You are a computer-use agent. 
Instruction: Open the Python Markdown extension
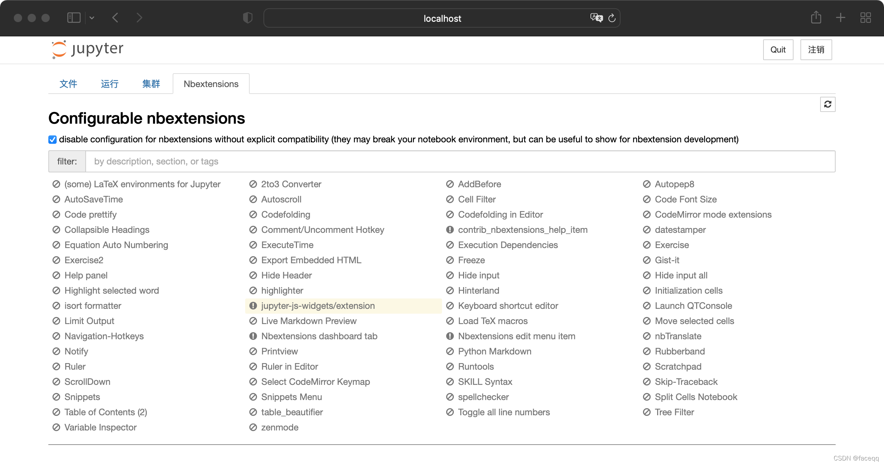[494, 351]
